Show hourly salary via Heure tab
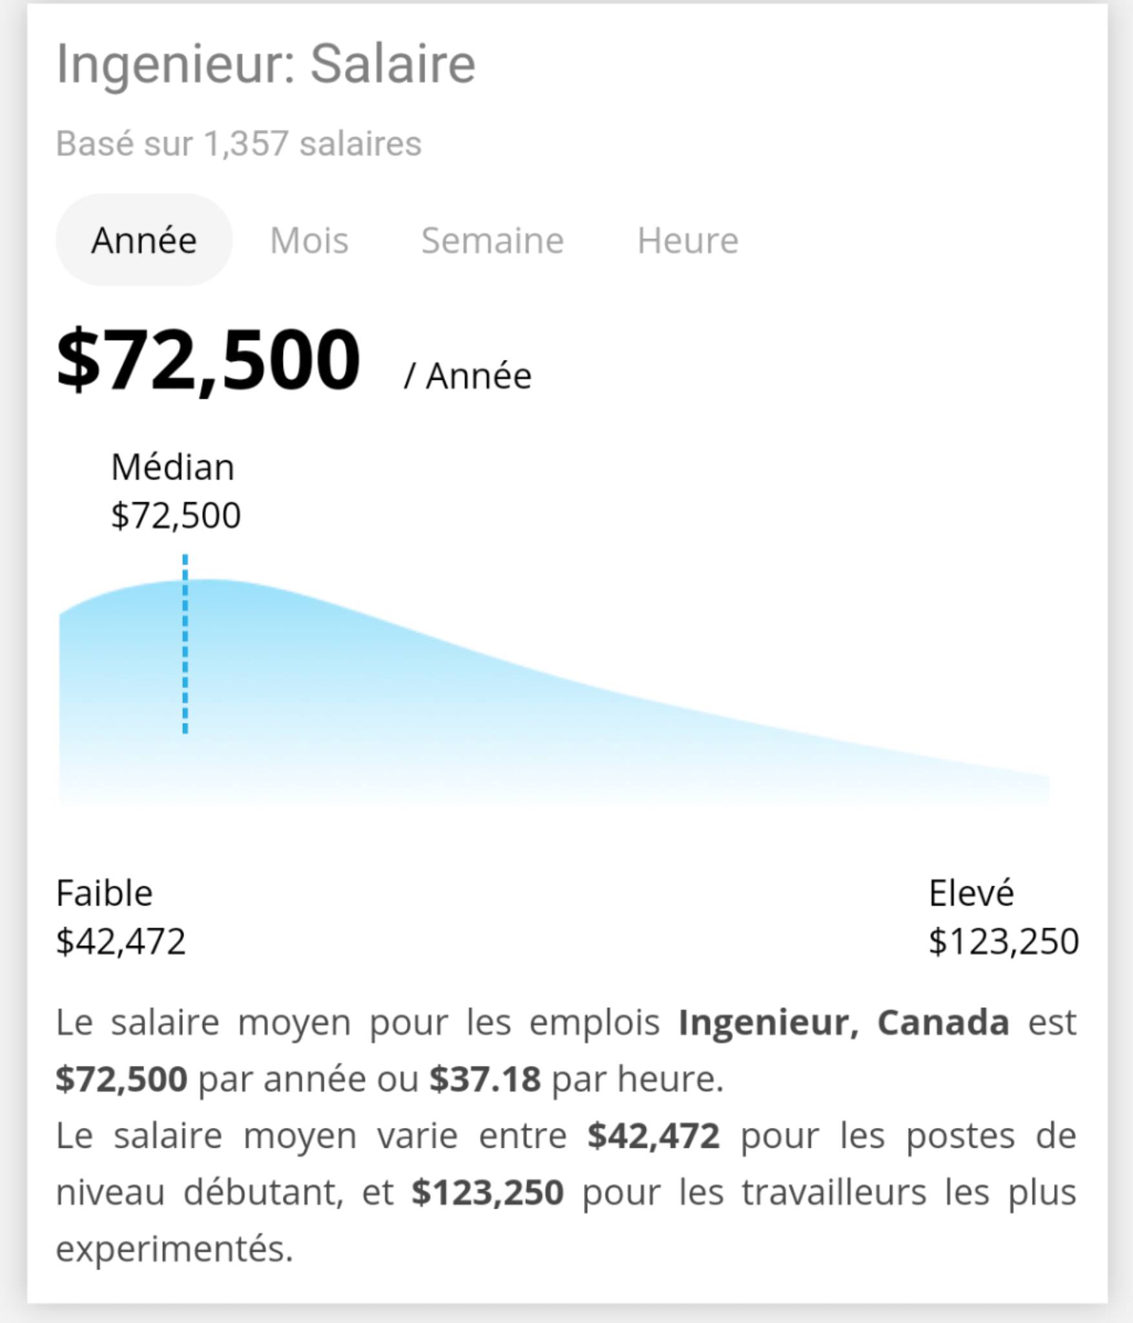 (688, 240)
